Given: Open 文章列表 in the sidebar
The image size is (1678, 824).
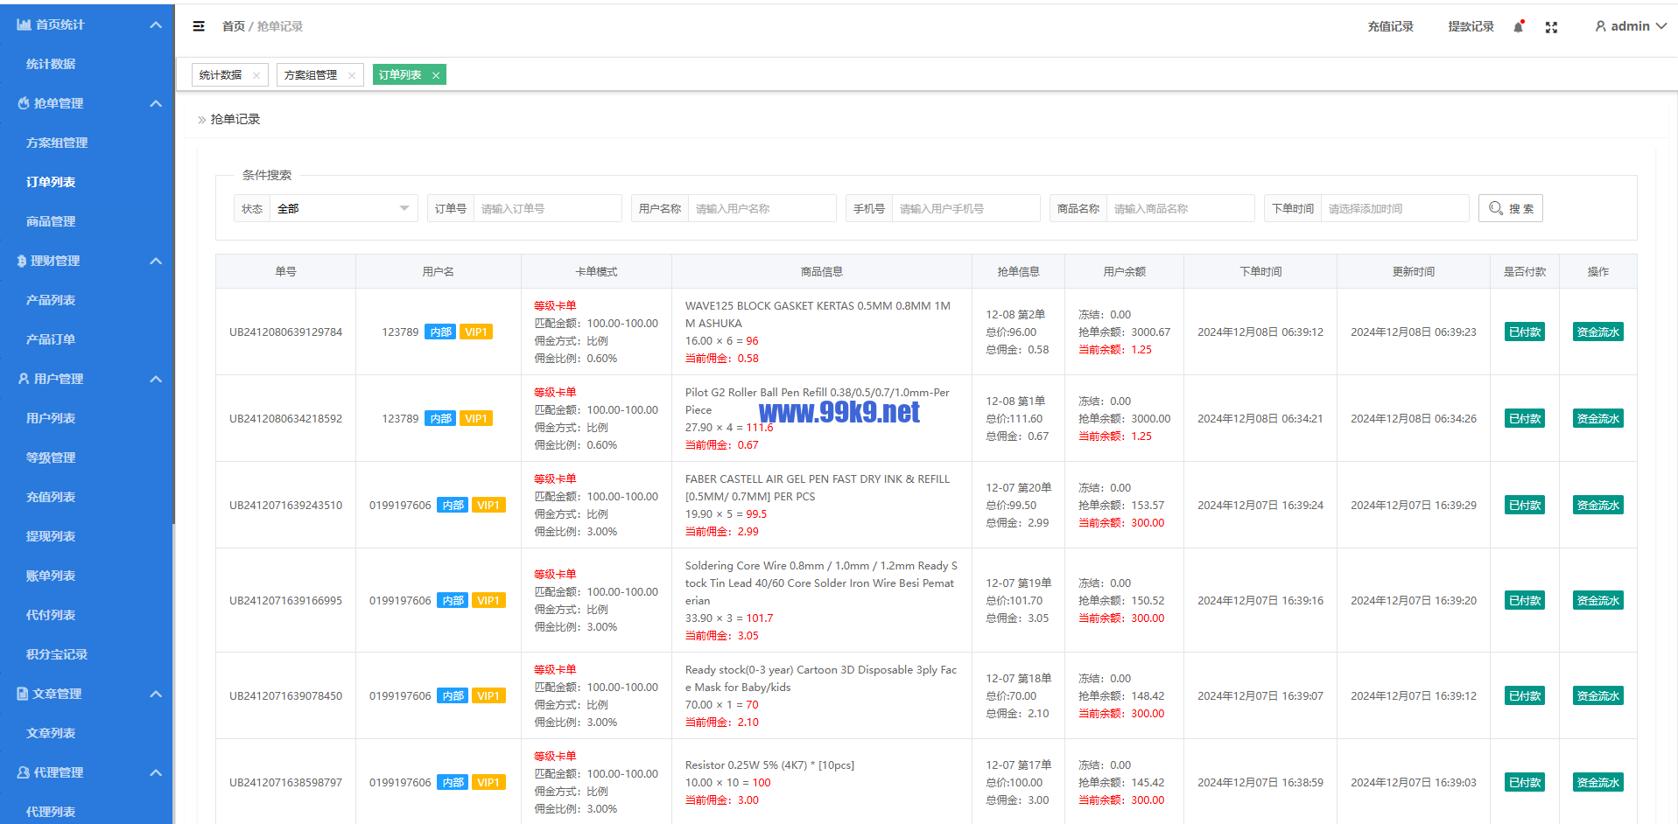Looking at the screenshot, I should point(51,733).
